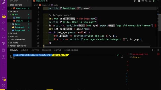The width and height of the screenshot is (161, 90).
Task: Close the main.rs editor tab
Action: point(47,1)
